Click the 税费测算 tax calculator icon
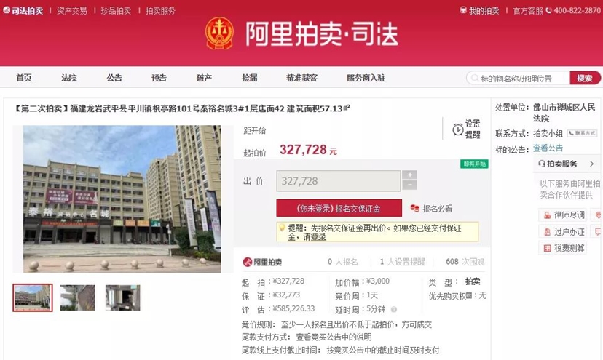Viewport: 603px width, 360px height. click(548, 248)
